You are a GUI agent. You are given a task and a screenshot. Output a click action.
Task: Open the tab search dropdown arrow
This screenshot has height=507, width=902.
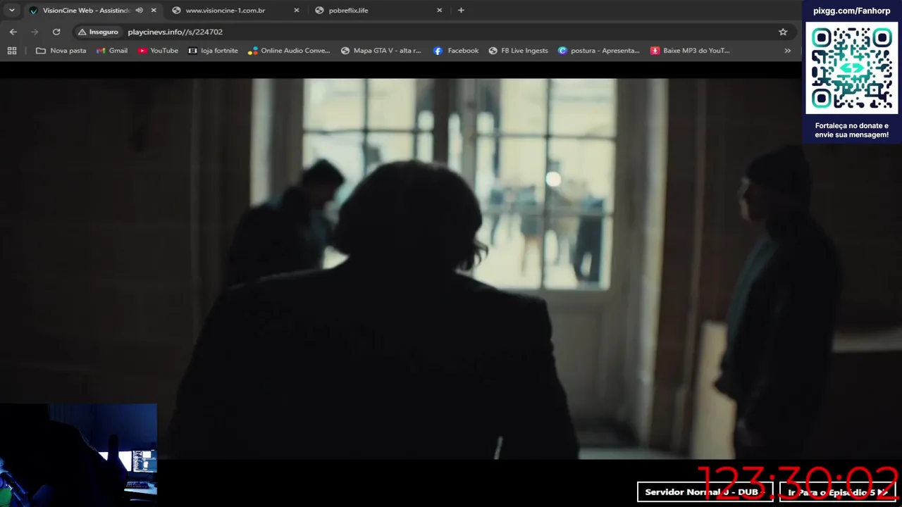point(11,11)
